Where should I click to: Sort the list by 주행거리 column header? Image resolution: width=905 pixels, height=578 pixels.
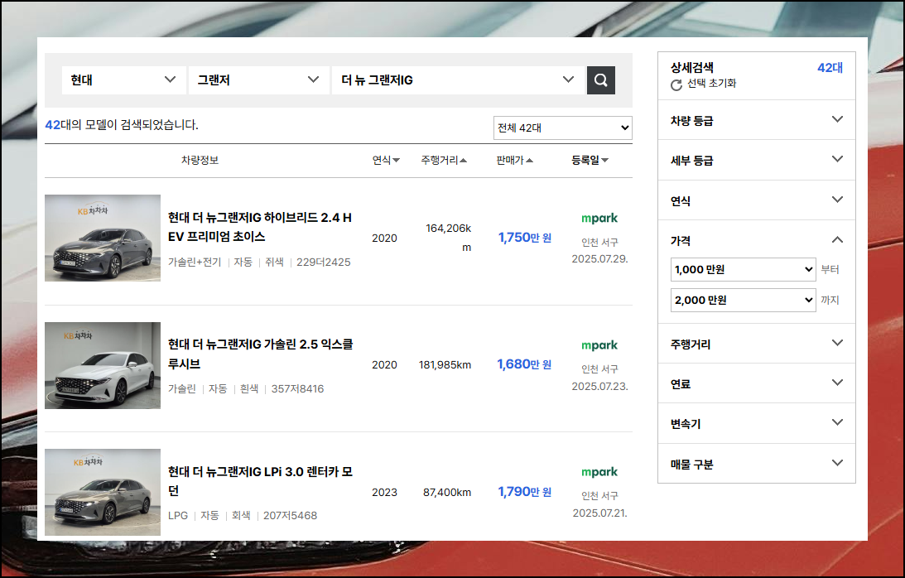[x=444, y=161]
